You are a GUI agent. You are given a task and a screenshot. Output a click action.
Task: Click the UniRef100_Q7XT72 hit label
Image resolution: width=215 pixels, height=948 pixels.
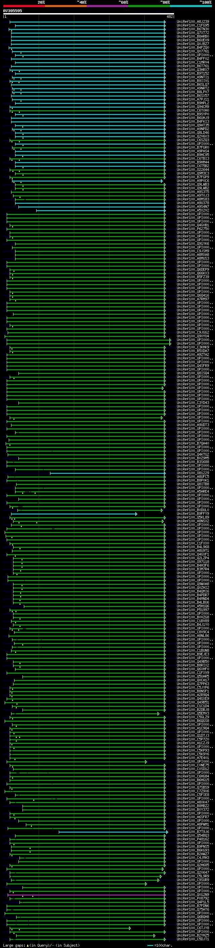tap(193, 33)
